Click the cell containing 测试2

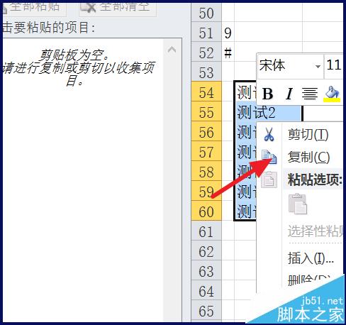coord(268,112)
